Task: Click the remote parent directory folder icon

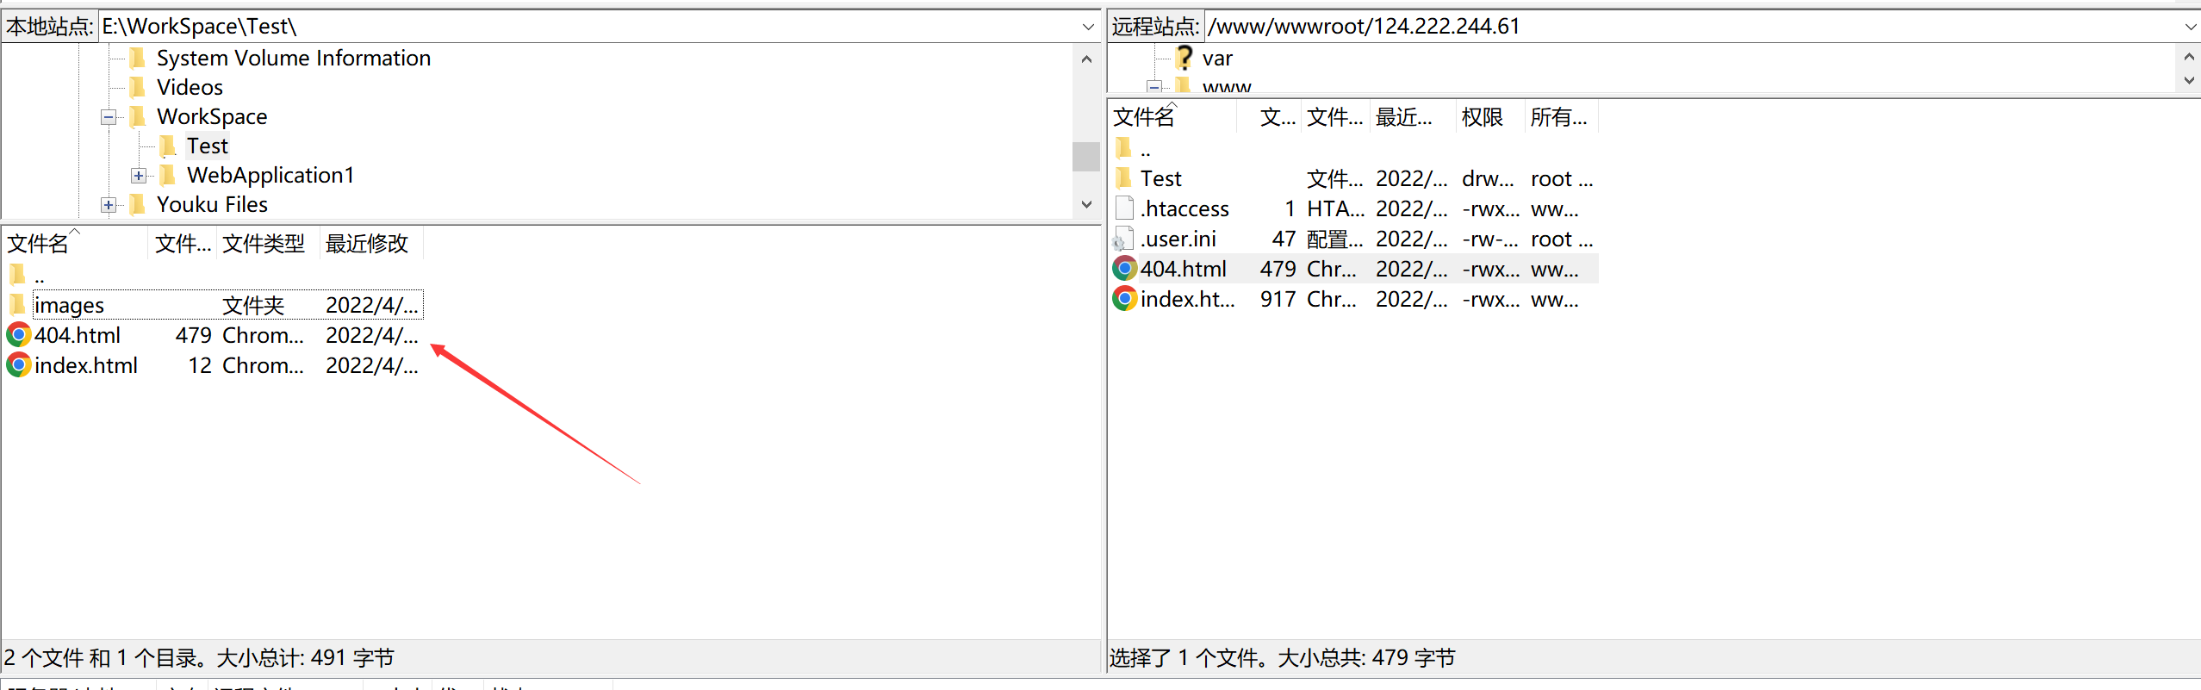Action: [1123, 148]
